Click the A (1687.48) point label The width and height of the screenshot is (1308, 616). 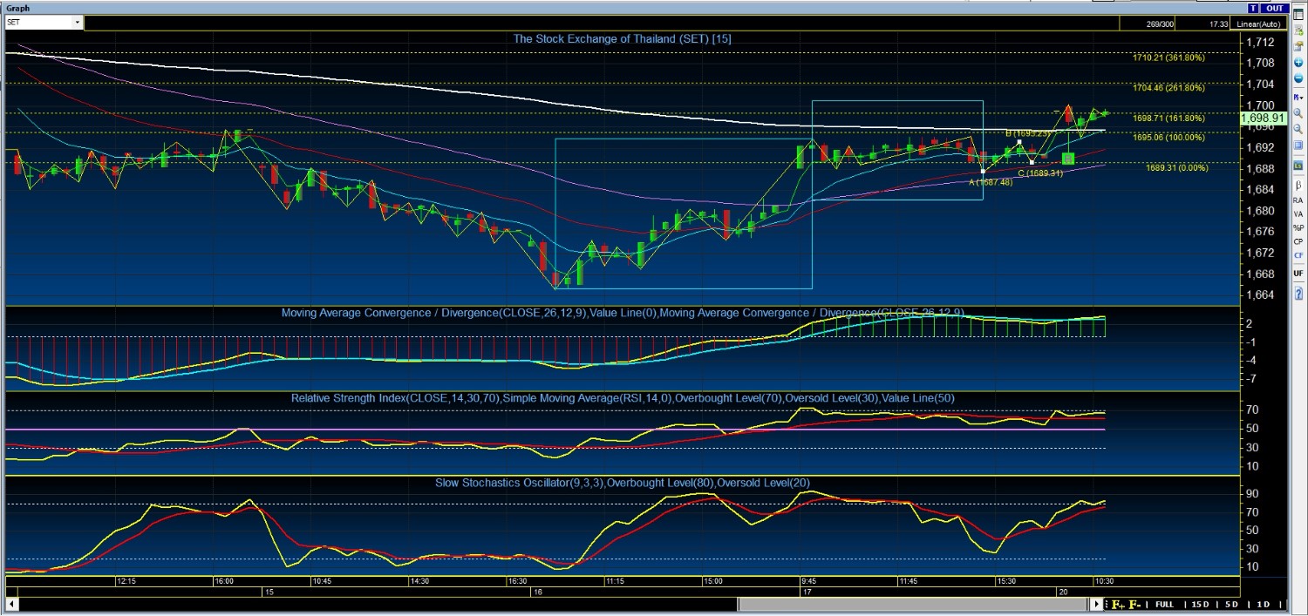click(x=991, y=182)
